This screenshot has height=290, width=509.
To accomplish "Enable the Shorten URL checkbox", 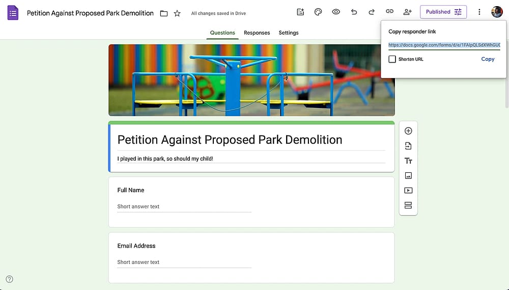I will pos(392,59).
